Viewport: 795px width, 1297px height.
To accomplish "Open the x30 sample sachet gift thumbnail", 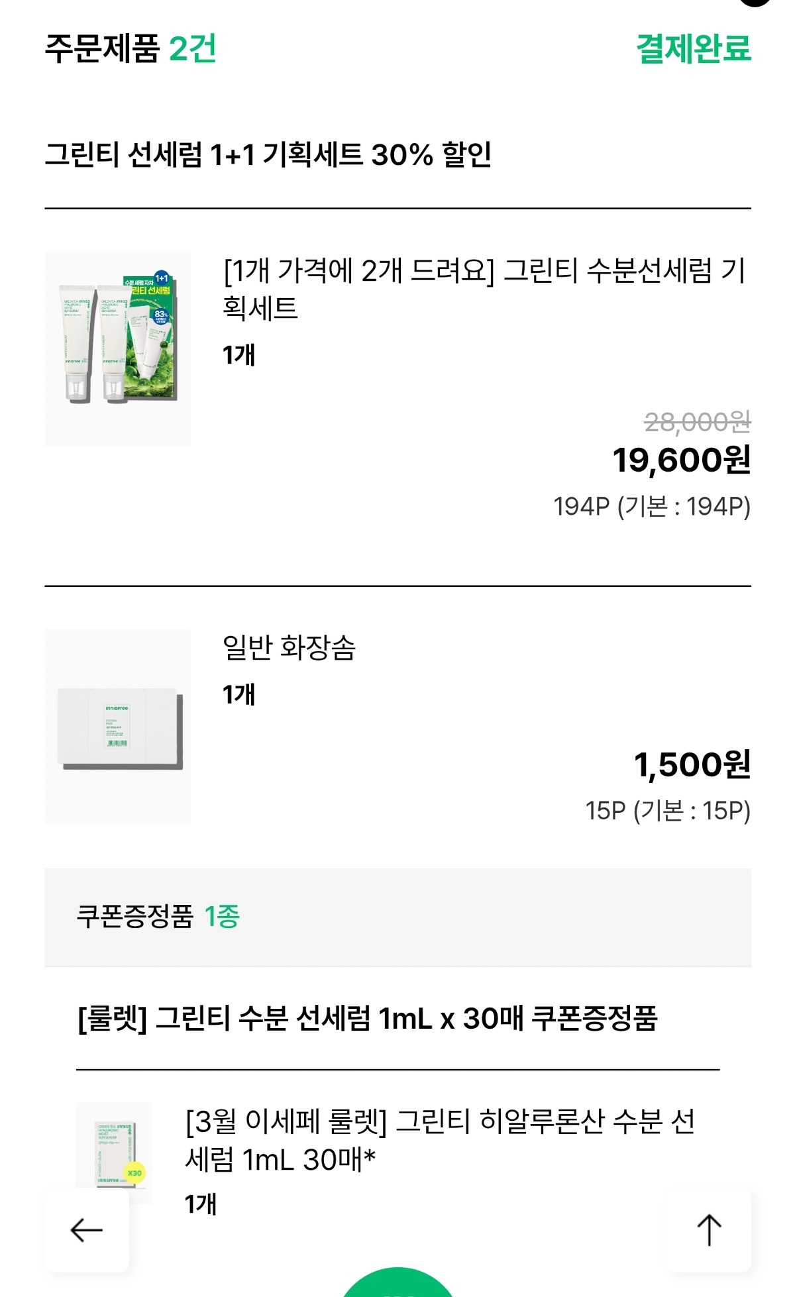I will [115, 1154].
